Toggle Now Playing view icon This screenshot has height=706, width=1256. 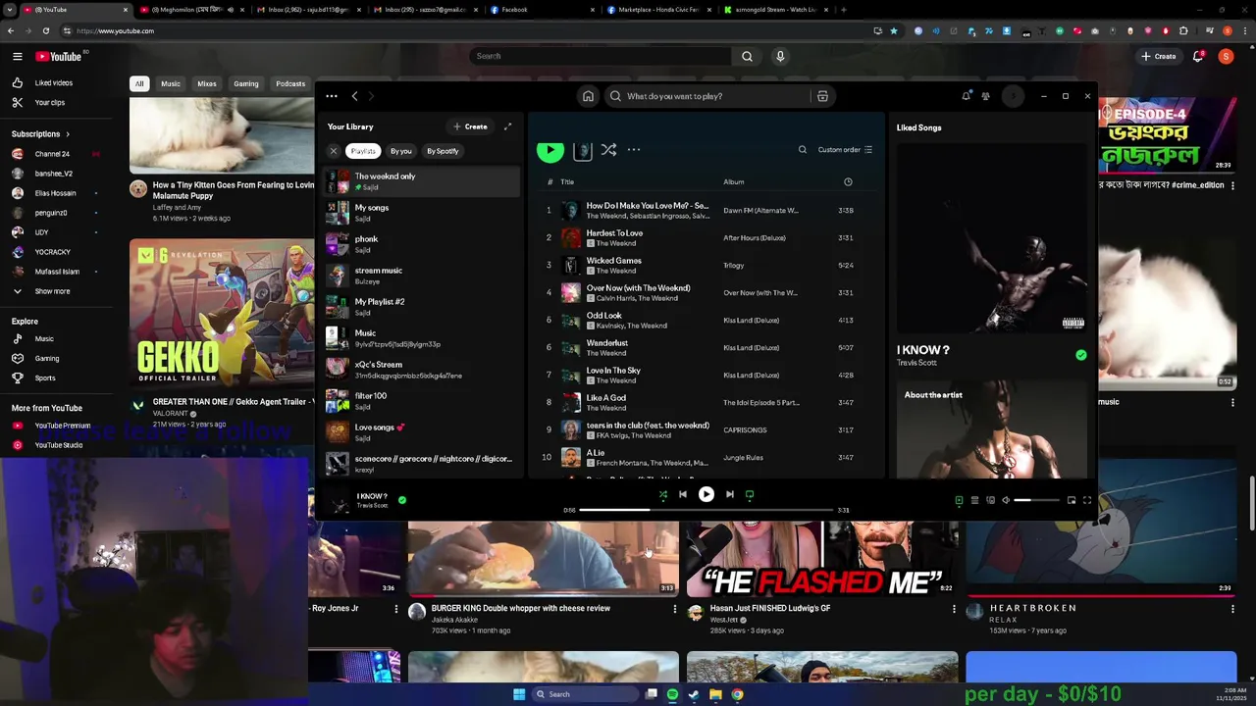959,500
